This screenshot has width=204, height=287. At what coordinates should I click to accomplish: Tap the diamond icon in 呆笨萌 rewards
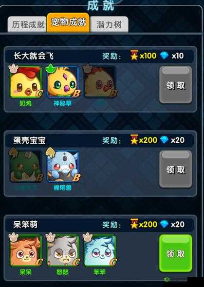point(164,224)
